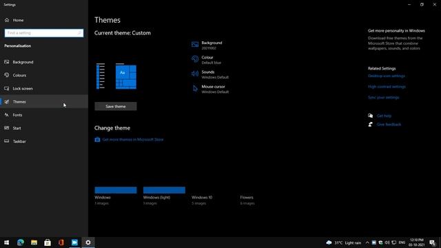441x248 pixels.
Task: Apply the Windows 10 theme
Action: point(202,198)
